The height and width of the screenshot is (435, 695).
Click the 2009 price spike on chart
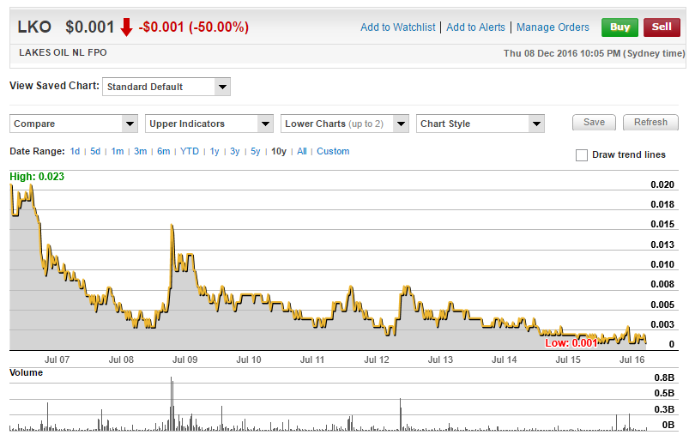[x=172, y=227]
